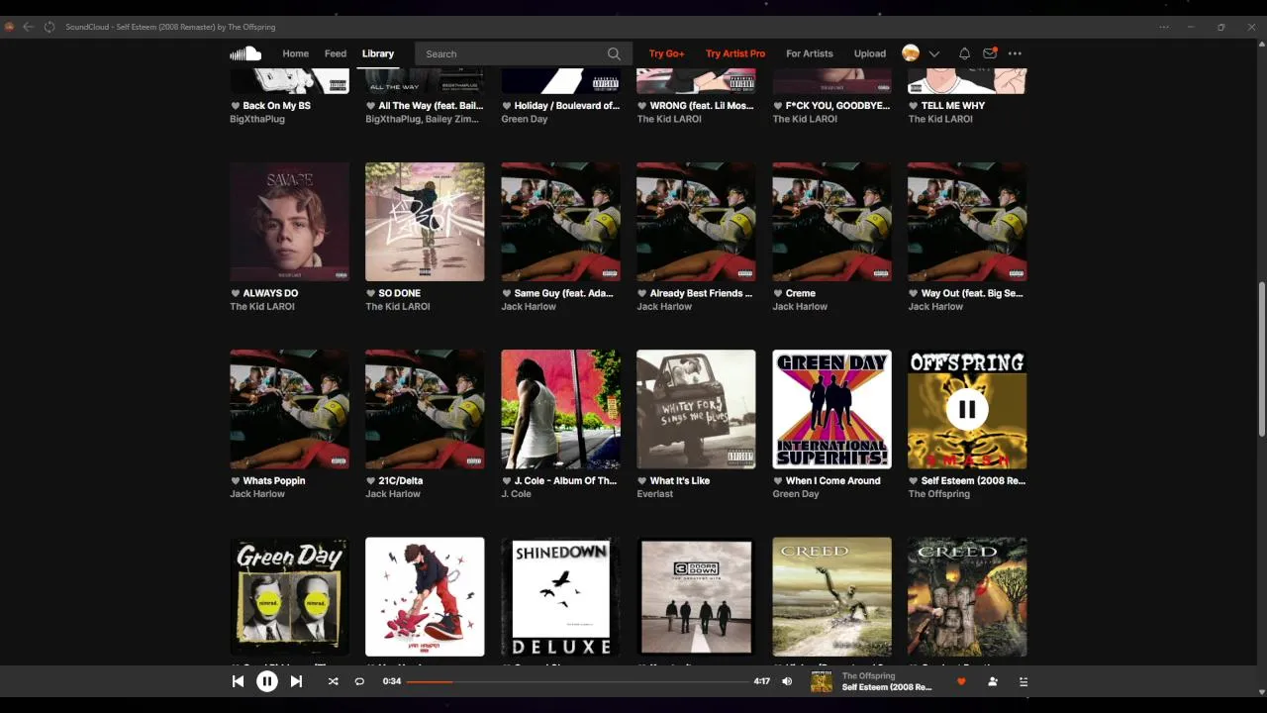Open the Holiday / Boulevard track title
The image size is (1267, 713).
[566, 106]
